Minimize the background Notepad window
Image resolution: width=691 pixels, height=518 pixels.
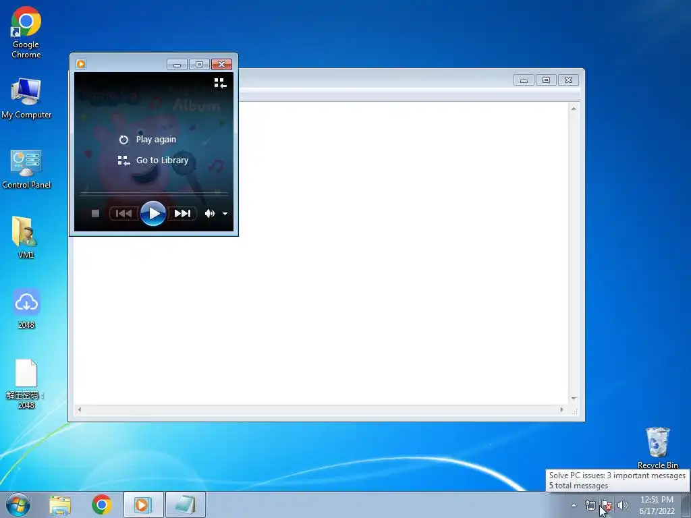click(x=524, y=80)
